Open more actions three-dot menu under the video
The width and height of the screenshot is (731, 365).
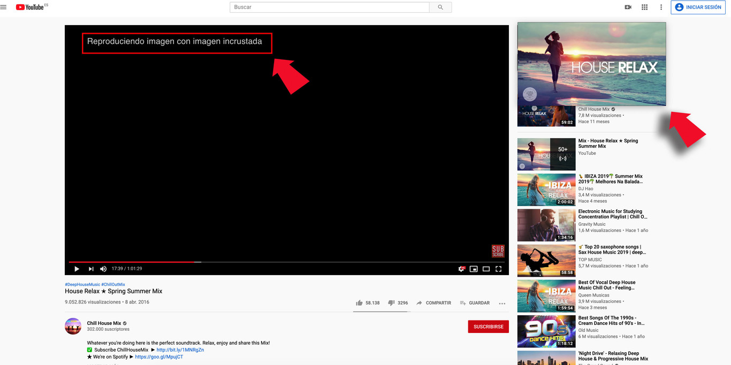tap(502, 303)
